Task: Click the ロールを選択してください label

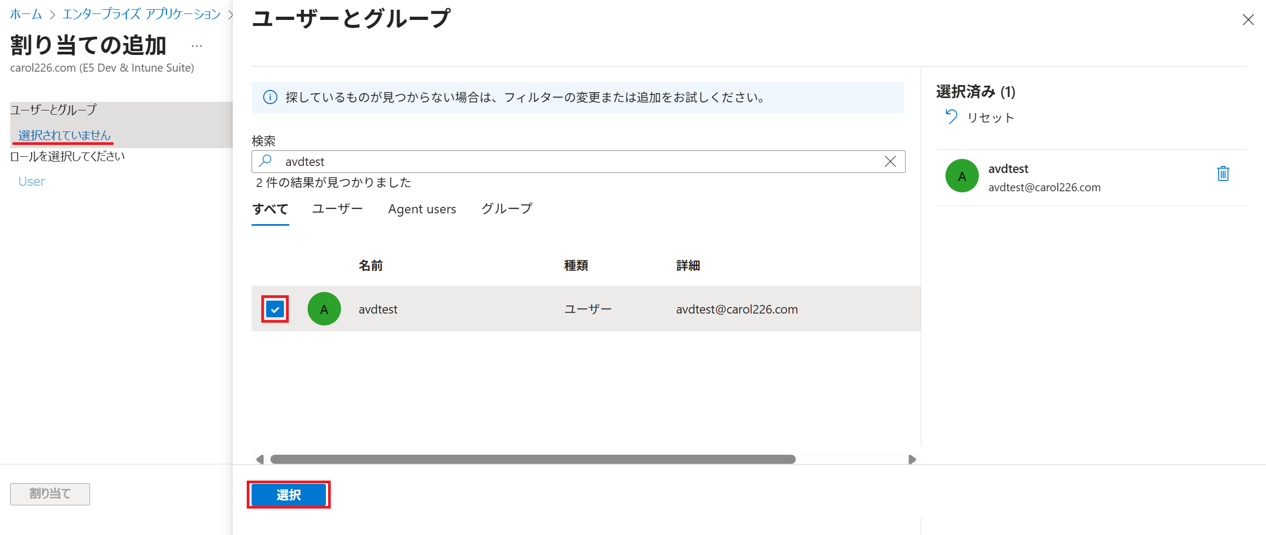Action: pyautogui.click(x=67, y=157)
